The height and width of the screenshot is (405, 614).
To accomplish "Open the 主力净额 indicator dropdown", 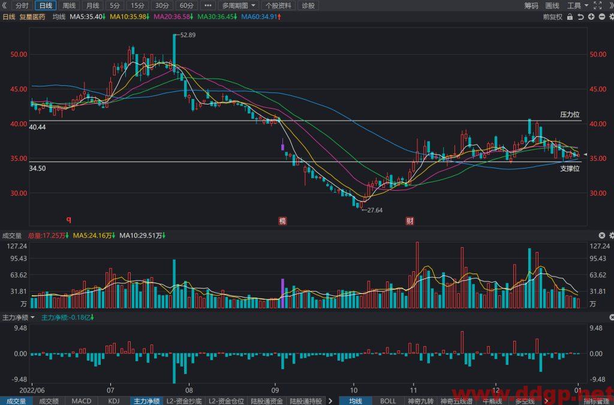I will tap(19, 317).
